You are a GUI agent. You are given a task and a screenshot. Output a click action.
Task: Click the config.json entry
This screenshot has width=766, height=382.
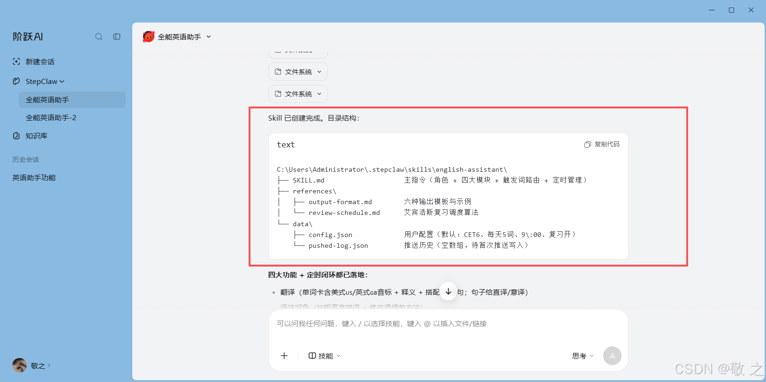(x=330, y=235)
